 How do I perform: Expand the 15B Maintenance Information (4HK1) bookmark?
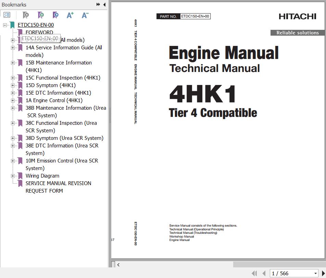pyautogui.click(x=13, y=63)
